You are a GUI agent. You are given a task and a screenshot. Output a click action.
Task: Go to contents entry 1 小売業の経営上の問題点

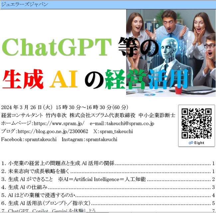pos(108,163)
